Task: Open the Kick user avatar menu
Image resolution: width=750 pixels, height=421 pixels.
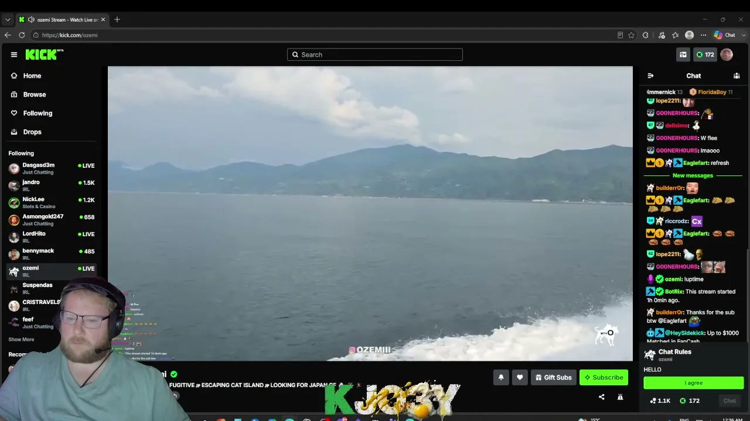Action: (x=727, y=54)
